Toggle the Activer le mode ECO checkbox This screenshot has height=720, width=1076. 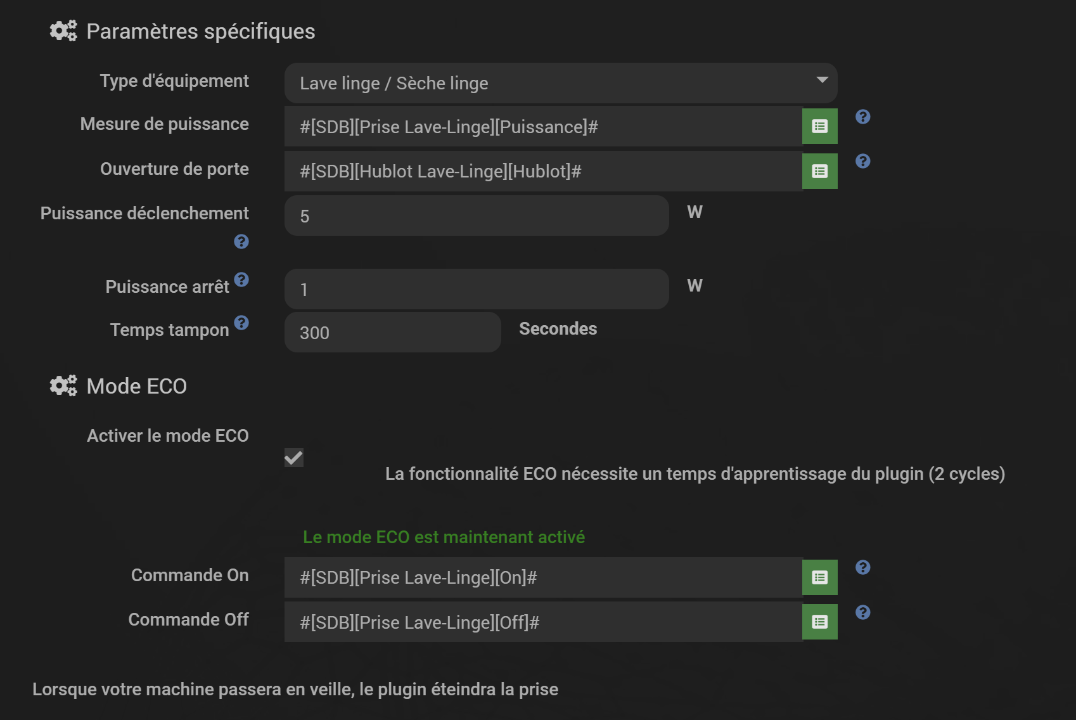click(x=294, y=458)
